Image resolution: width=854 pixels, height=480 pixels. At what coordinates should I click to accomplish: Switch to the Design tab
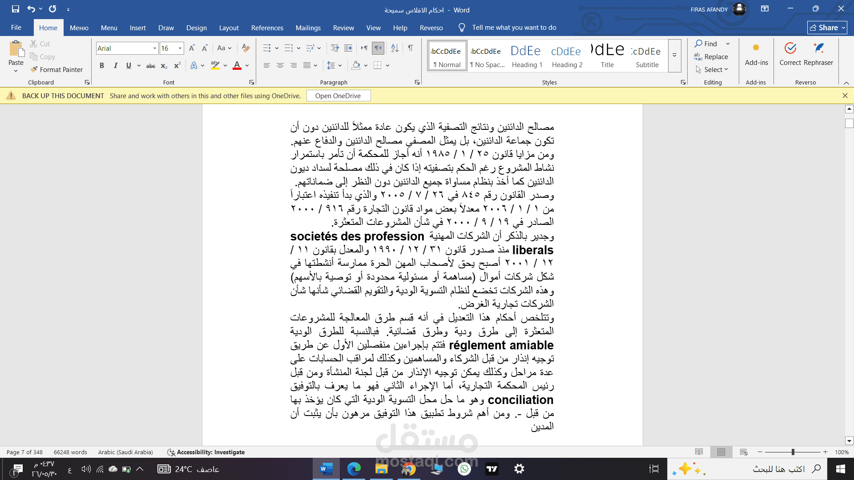pyautogui.click(x=196, y=28)
